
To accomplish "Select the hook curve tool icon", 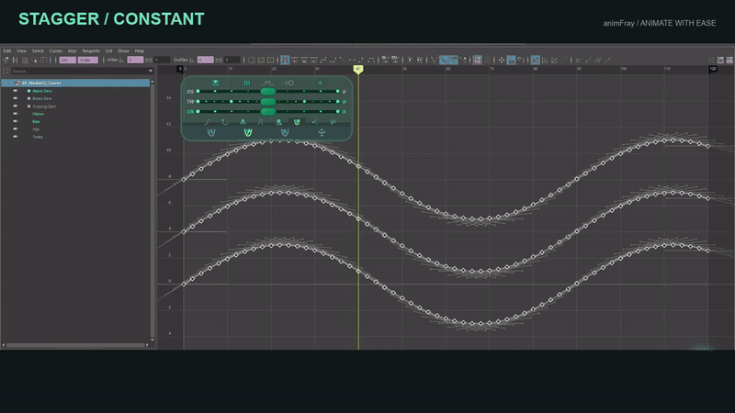I will click(224, 122).
